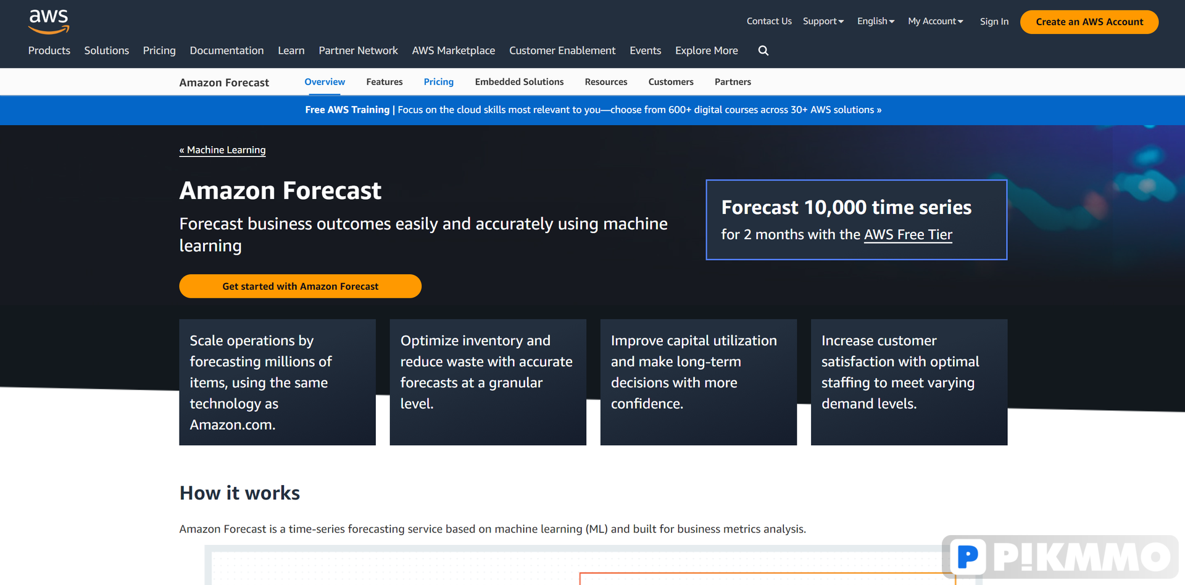This screenshot has width=1185, height=585.
Task: Click the time-series forecasting service description text
Action: coord(493,529)
